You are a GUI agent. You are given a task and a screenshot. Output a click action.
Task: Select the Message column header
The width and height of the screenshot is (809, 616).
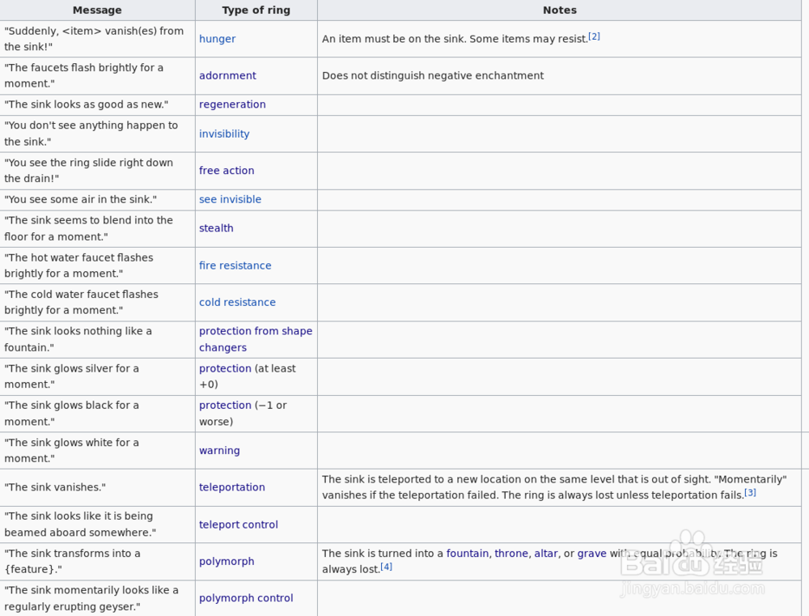click(98, 10)
